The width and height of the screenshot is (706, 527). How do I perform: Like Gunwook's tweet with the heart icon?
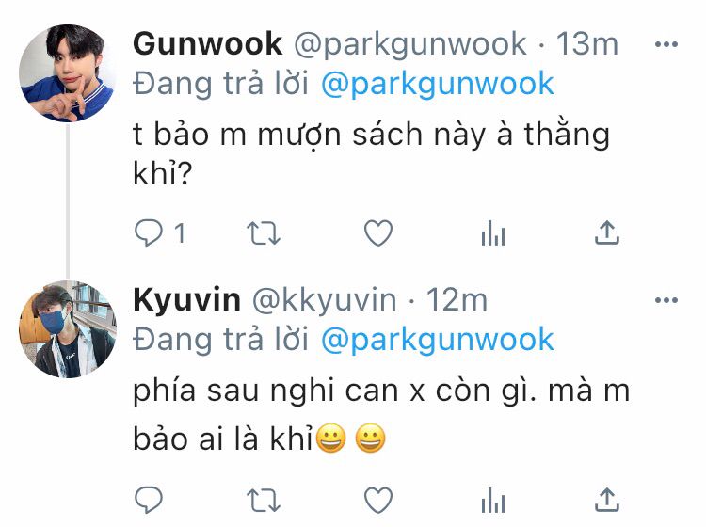point(378,232)
